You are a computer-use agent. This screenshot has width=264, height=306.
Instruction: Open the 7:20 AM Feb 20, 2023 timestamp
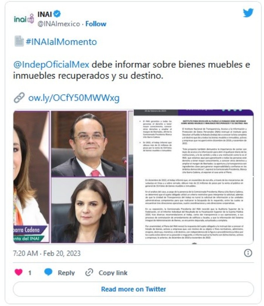click(47, 253)
